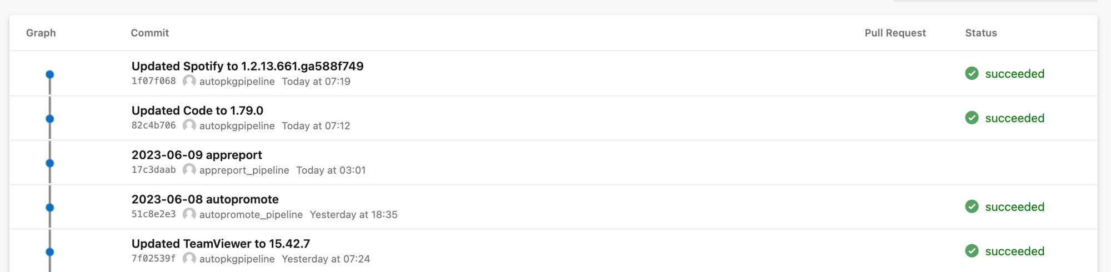Viewport: 1111px width, 272px height.
Task: Click avatar icon beside Spotify commit author
Action: coord(189,81)
